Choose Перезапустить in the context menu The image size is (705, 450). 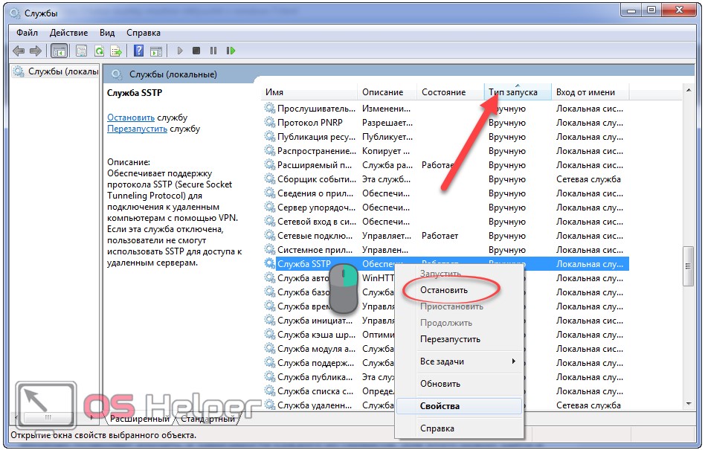pos(459,339)
